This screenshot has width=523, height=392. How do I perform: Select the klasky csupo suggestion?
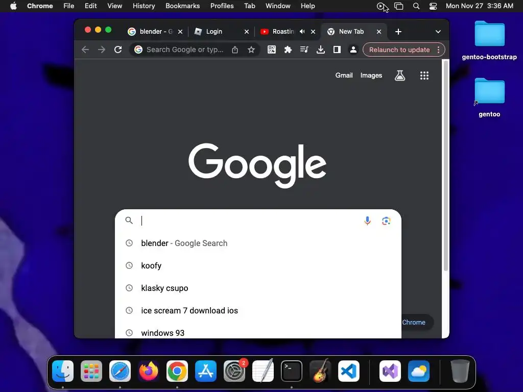coord(258,288)
